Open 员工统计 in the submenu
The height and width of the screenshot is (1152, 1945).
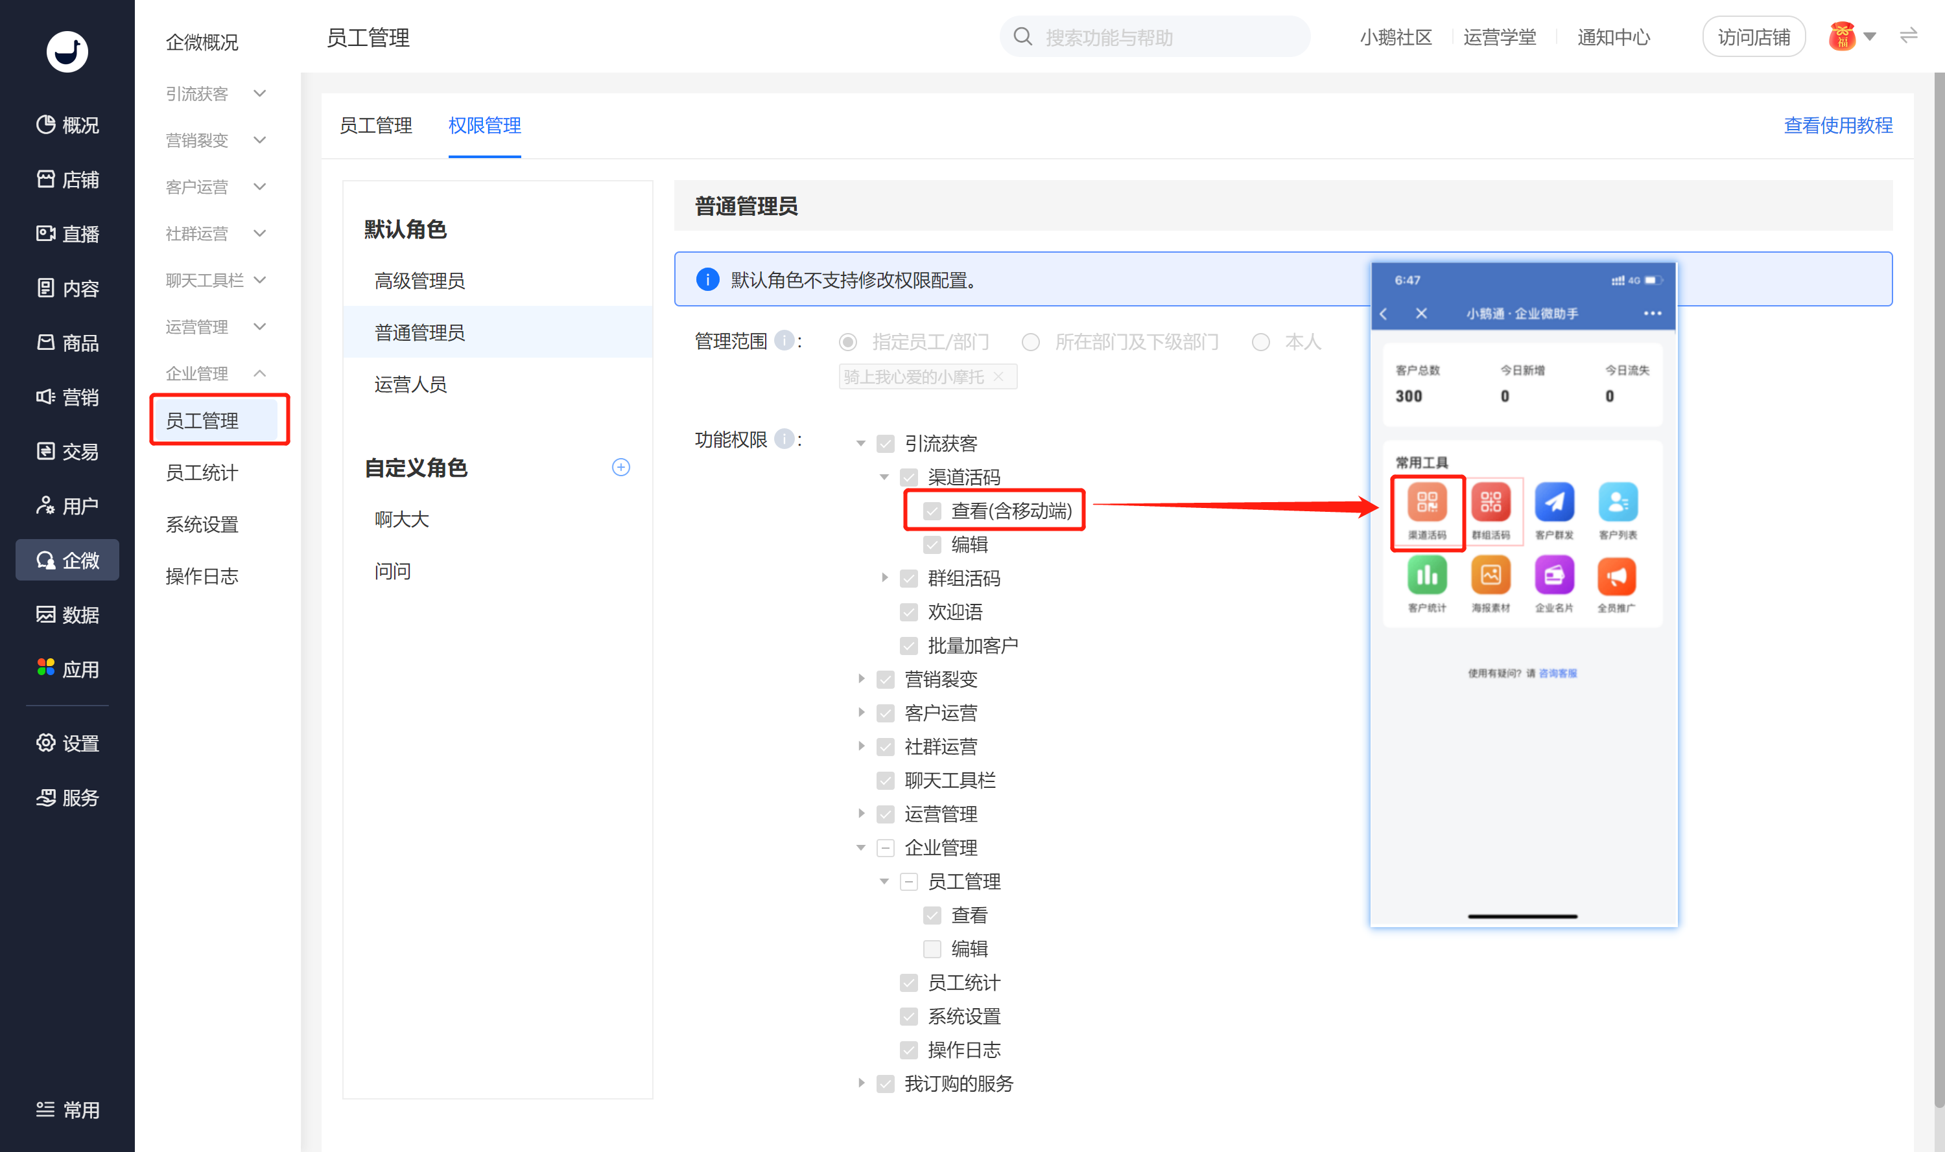click(202, 472)
